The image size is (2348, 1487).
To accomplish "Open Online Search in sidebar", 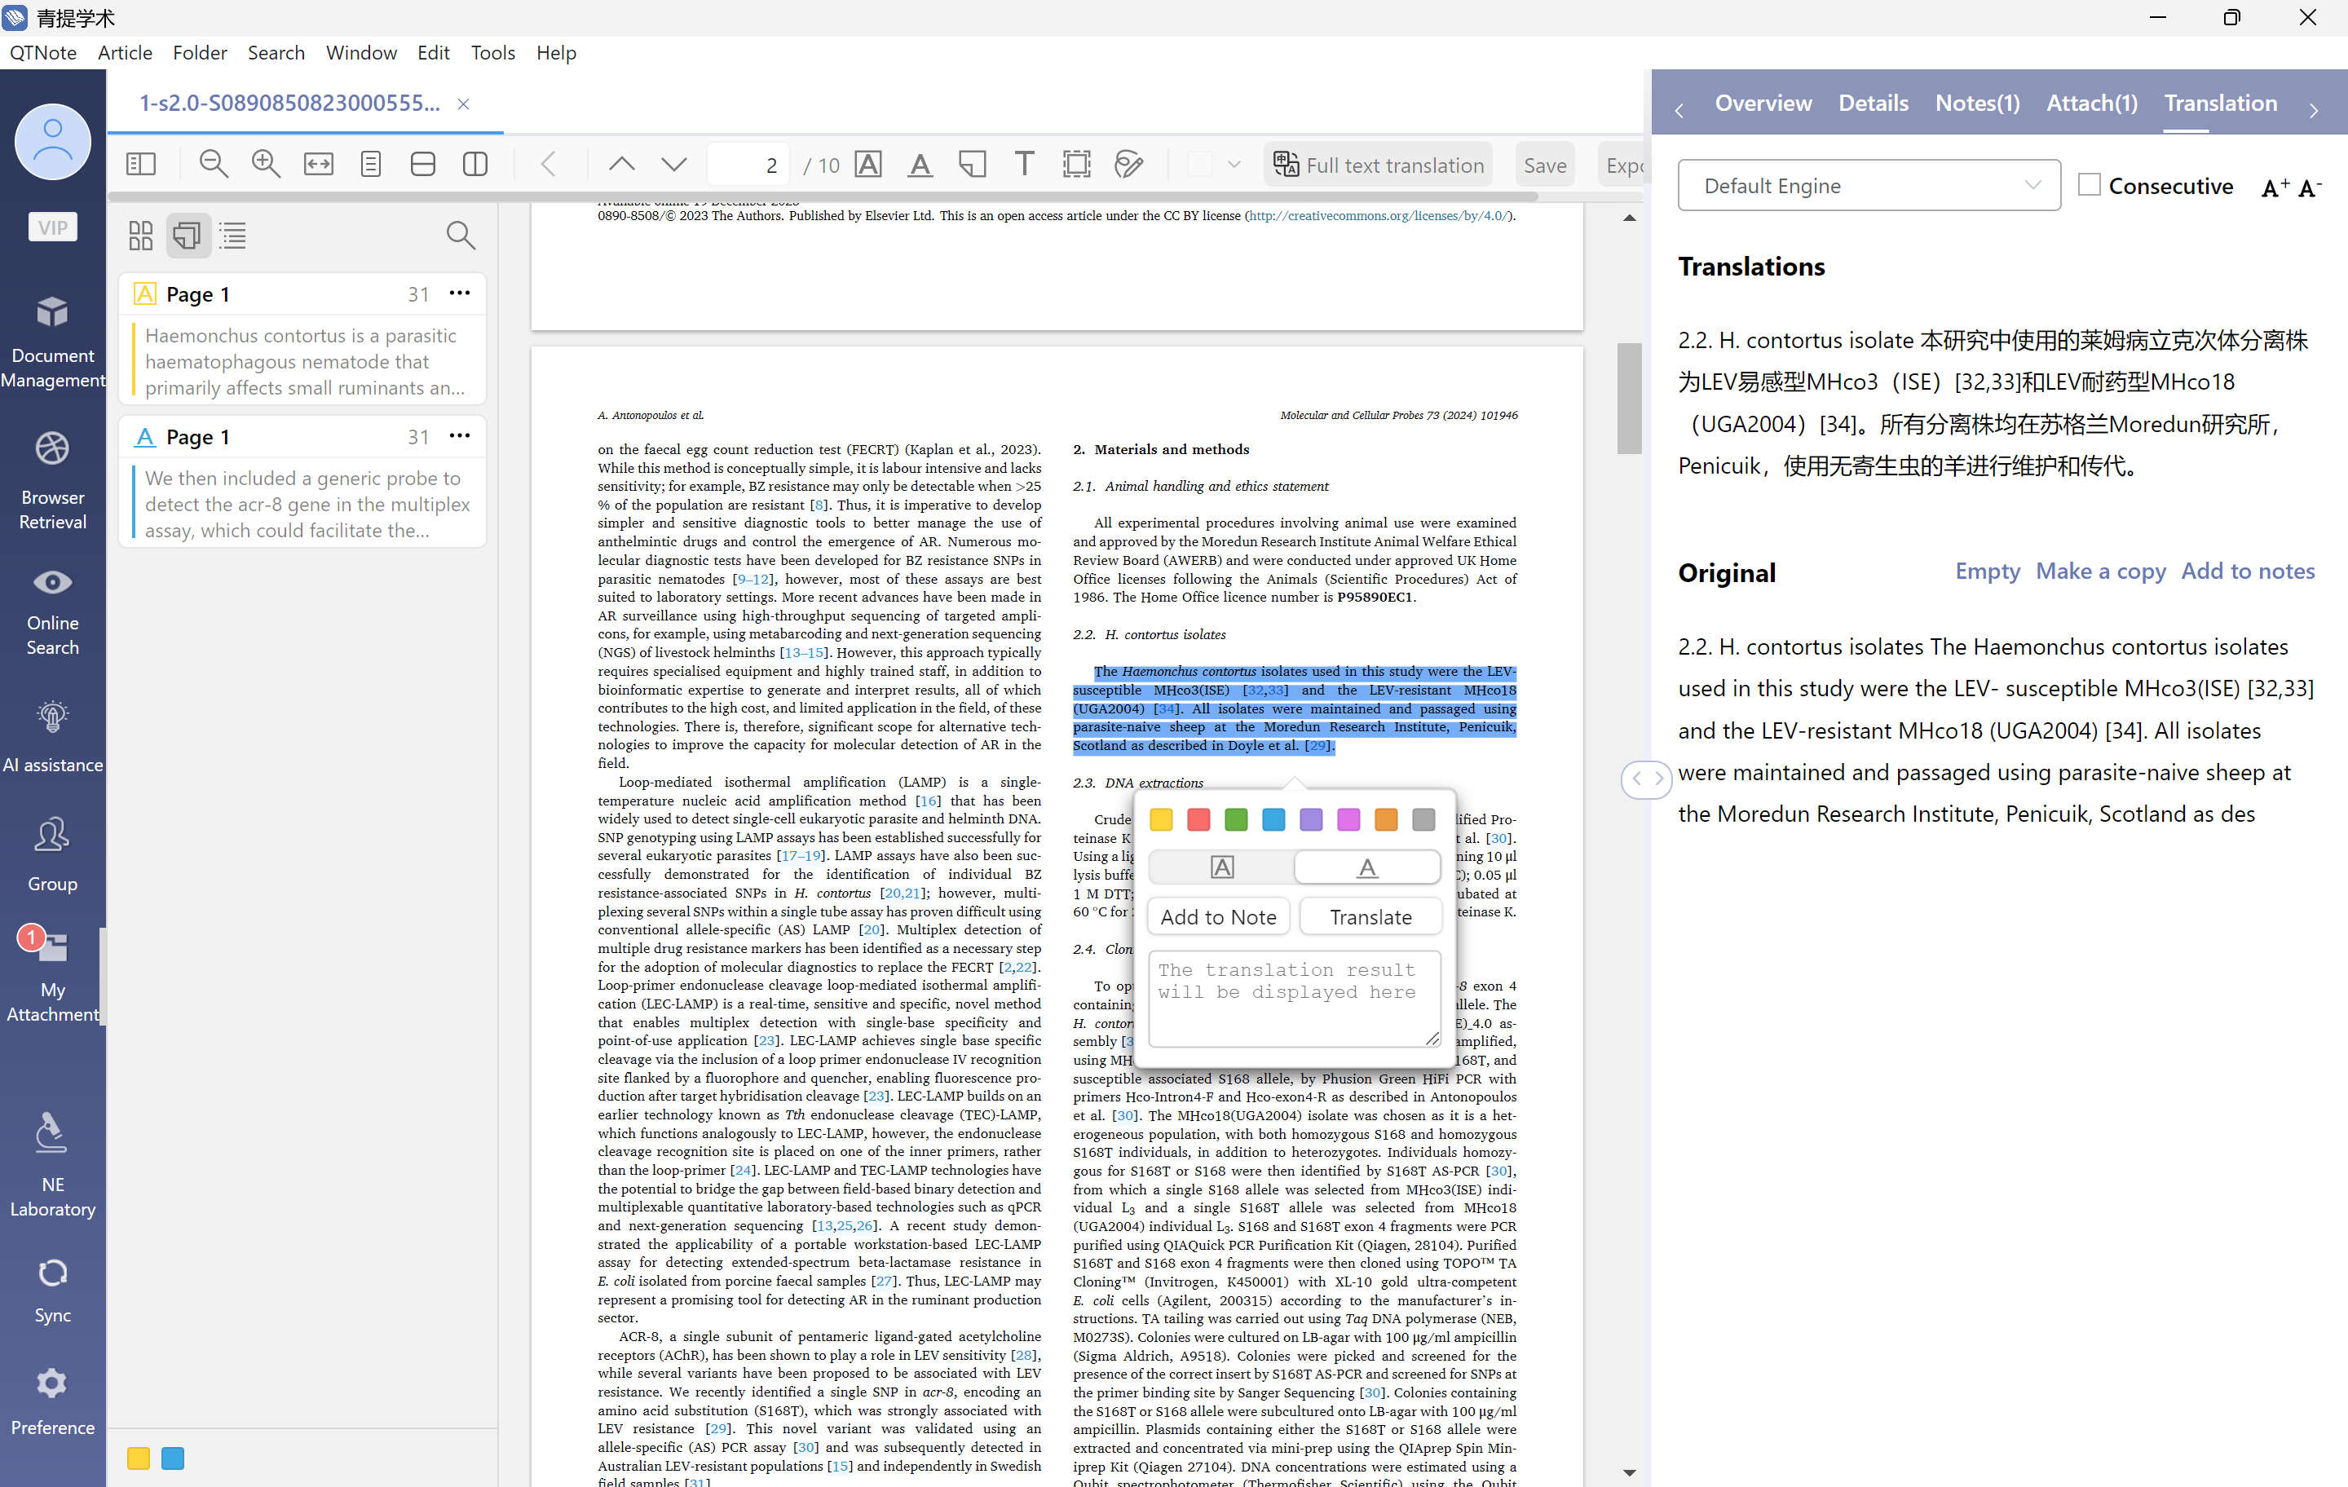I will [x=53, y=611].
